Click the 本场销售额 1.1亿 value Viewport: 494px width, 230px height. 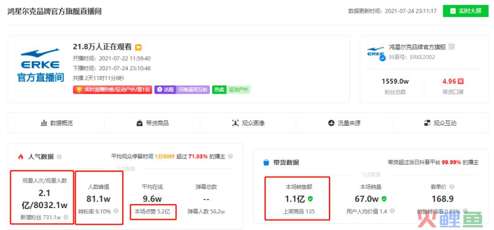(296, 199)
